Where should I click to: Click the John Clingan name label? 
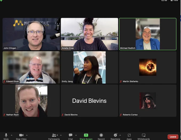pos(10,48)
